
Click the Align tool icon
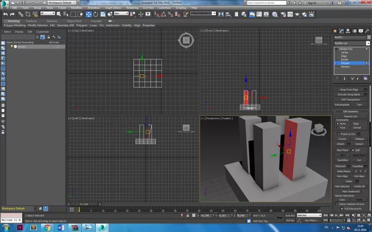(228, 14)
